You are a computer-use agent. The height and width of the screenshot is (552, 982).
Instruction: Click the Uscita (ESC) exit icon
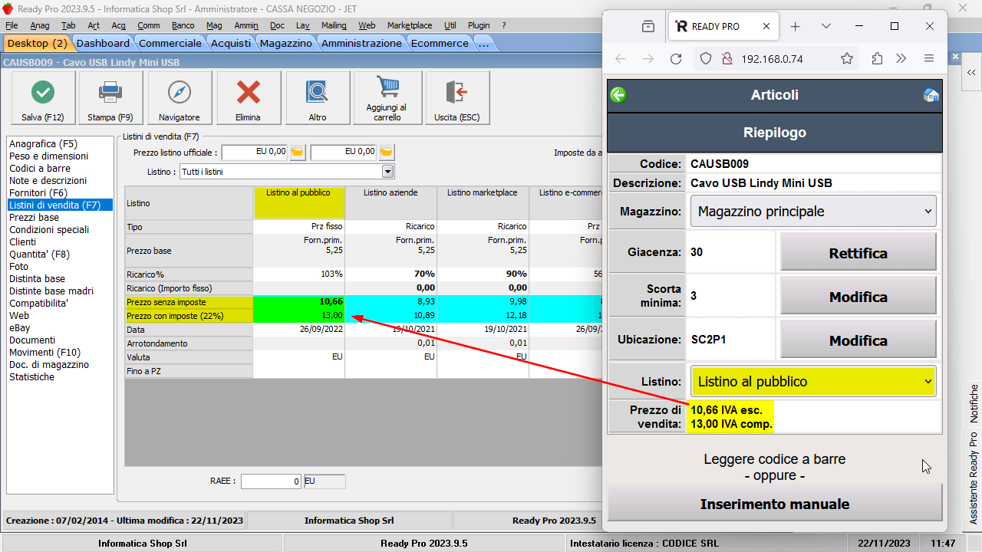point(456,97)
